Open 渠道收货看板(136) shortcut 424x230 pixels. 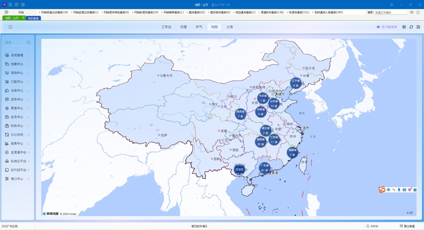(272, 12)
